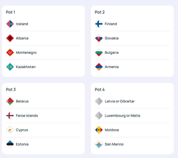This screenshot has height=158, width=178.
Task: Click the Belarus flag icon
Action: click(x=10, y=101)
